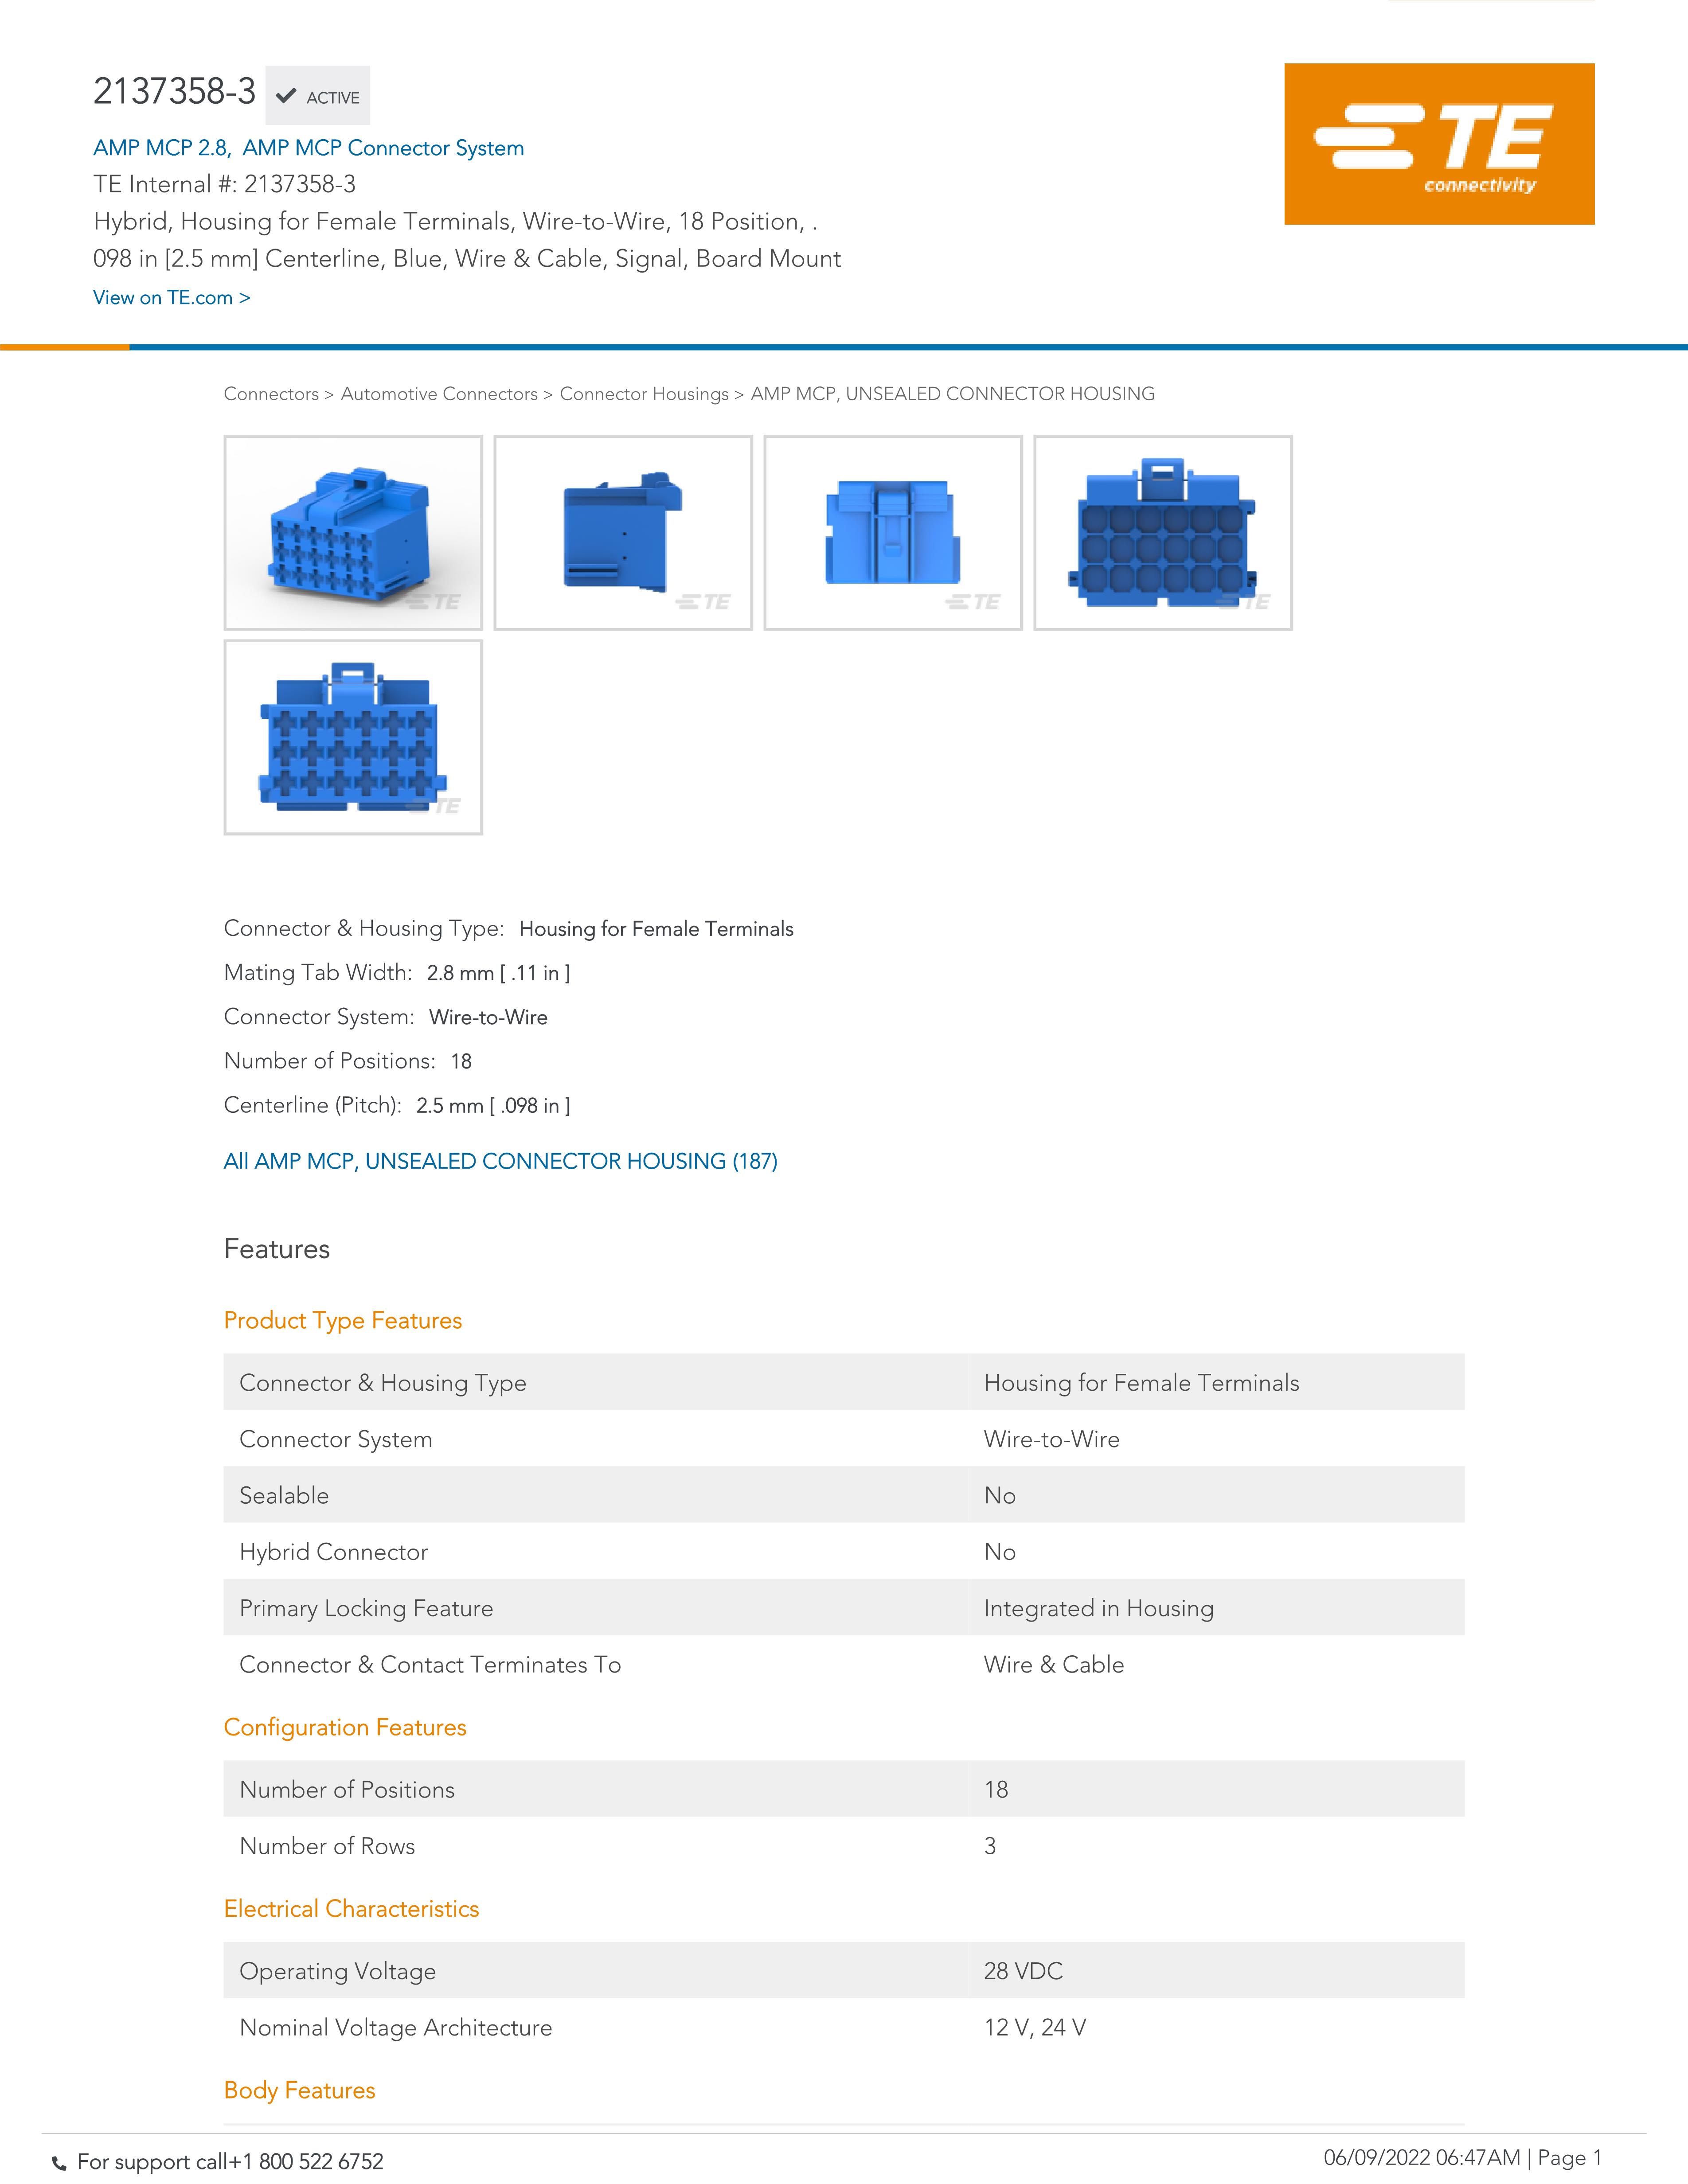This screenshot has width=1688, height=2184.
Task: Select the TE Internal # line
Action: tap(224, 184)
